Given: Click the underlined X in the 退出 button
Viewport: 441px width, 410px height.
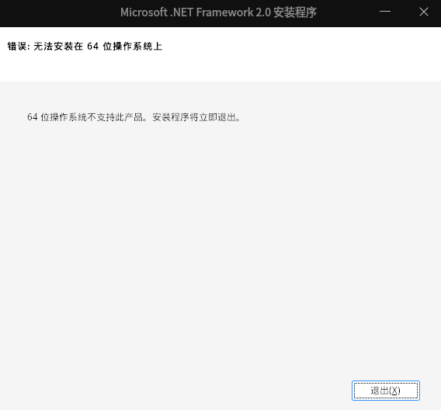Looking at the screenshot, I should [394, 391].
